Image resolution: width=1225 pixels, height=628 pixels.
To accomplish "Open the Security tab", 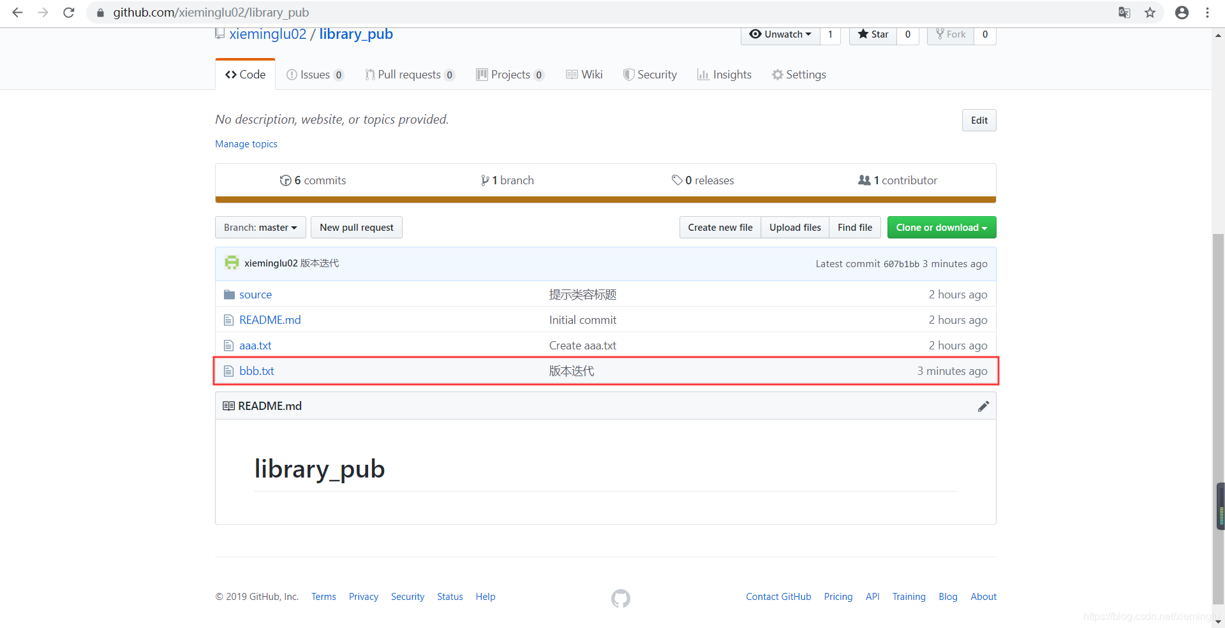I will point(650,75).
